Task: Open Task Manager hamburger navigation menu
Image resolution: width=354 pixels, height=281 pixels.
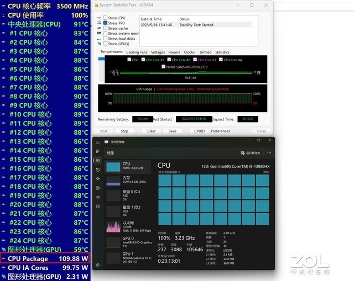Action: 98,142
